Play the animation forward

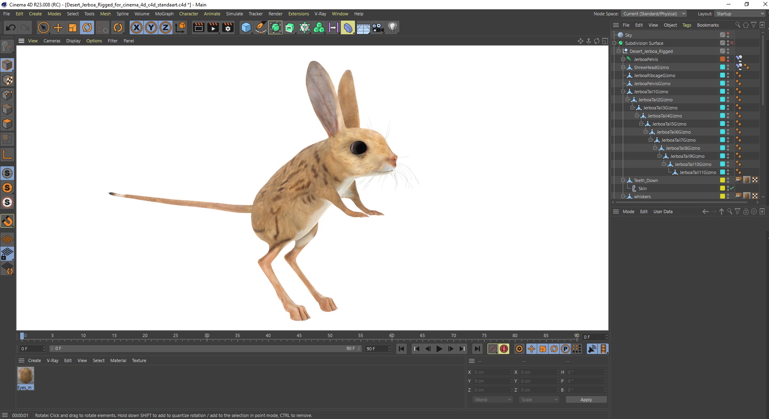[439, 349]
